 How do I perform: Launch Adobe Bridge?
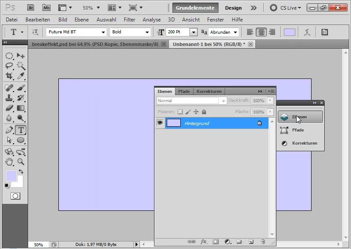[31, 8]
